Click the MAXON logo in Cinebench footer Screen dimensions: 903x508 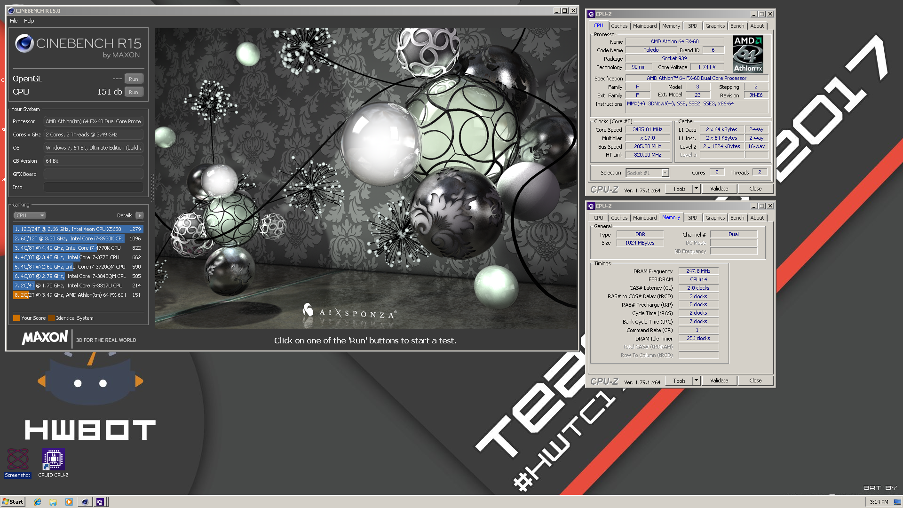coord(45,338)
